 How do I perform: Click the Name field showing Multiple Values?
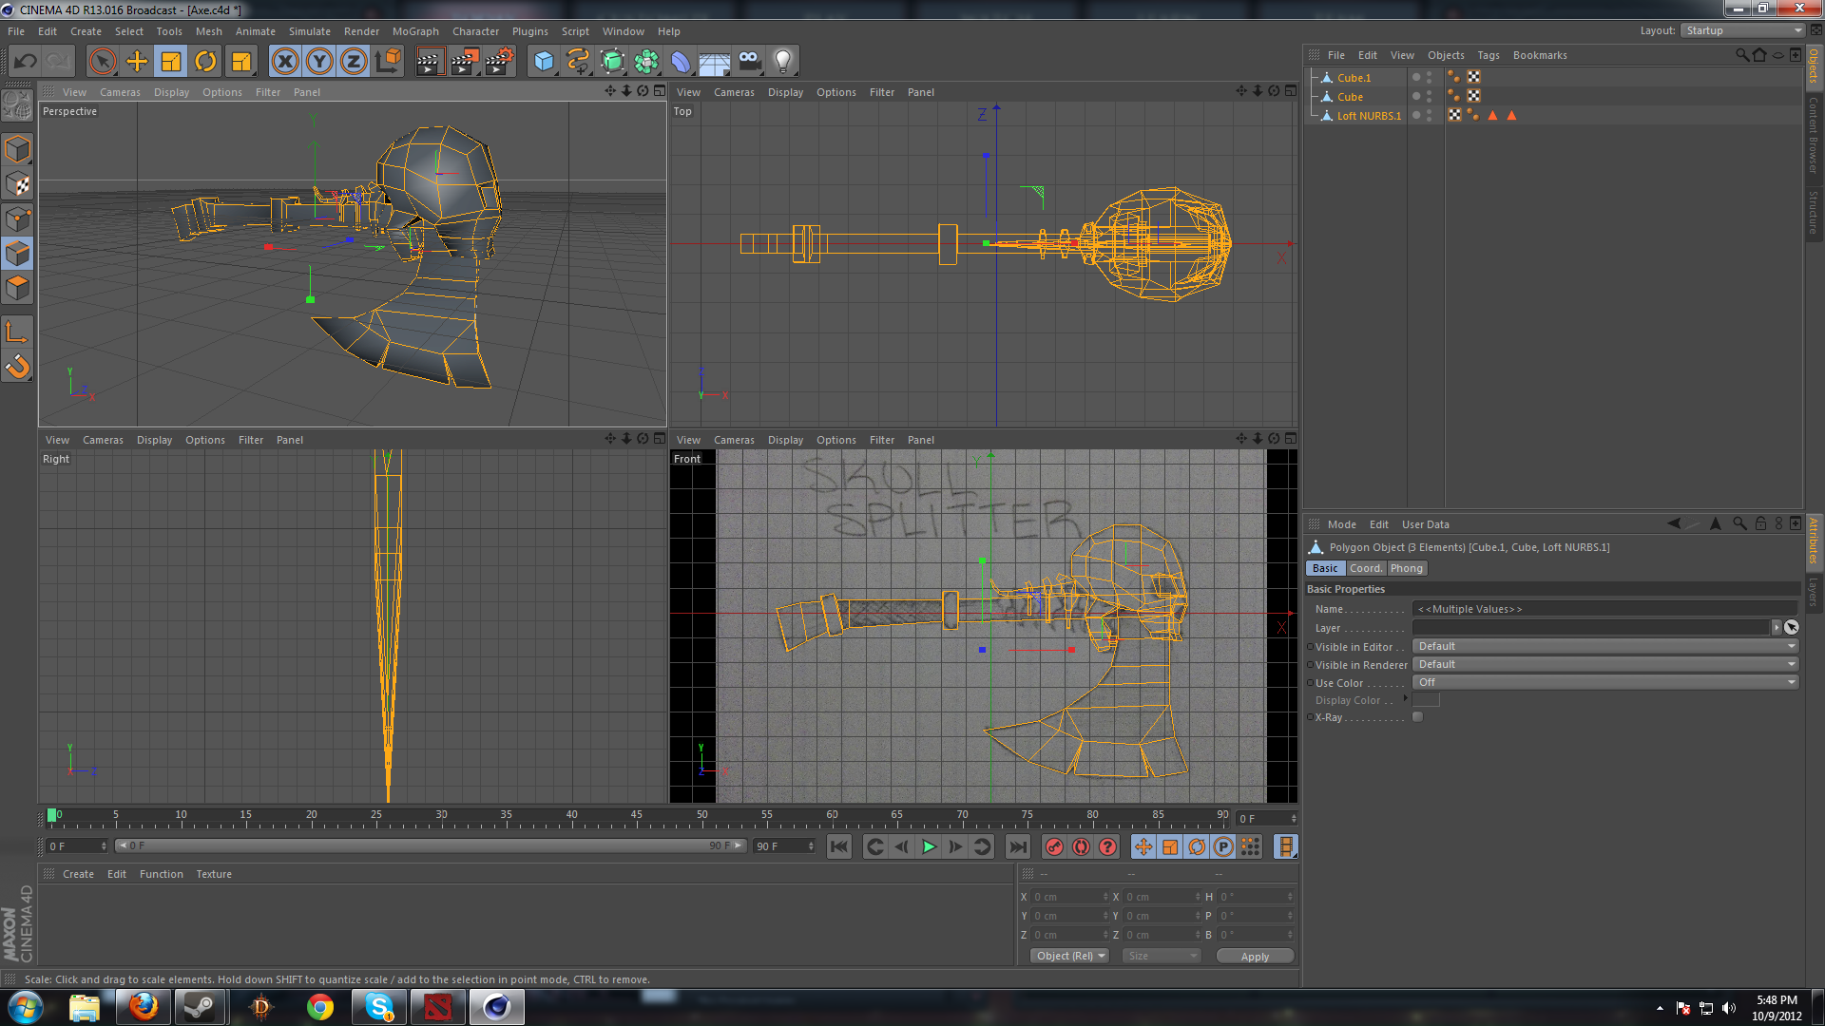1605,609
